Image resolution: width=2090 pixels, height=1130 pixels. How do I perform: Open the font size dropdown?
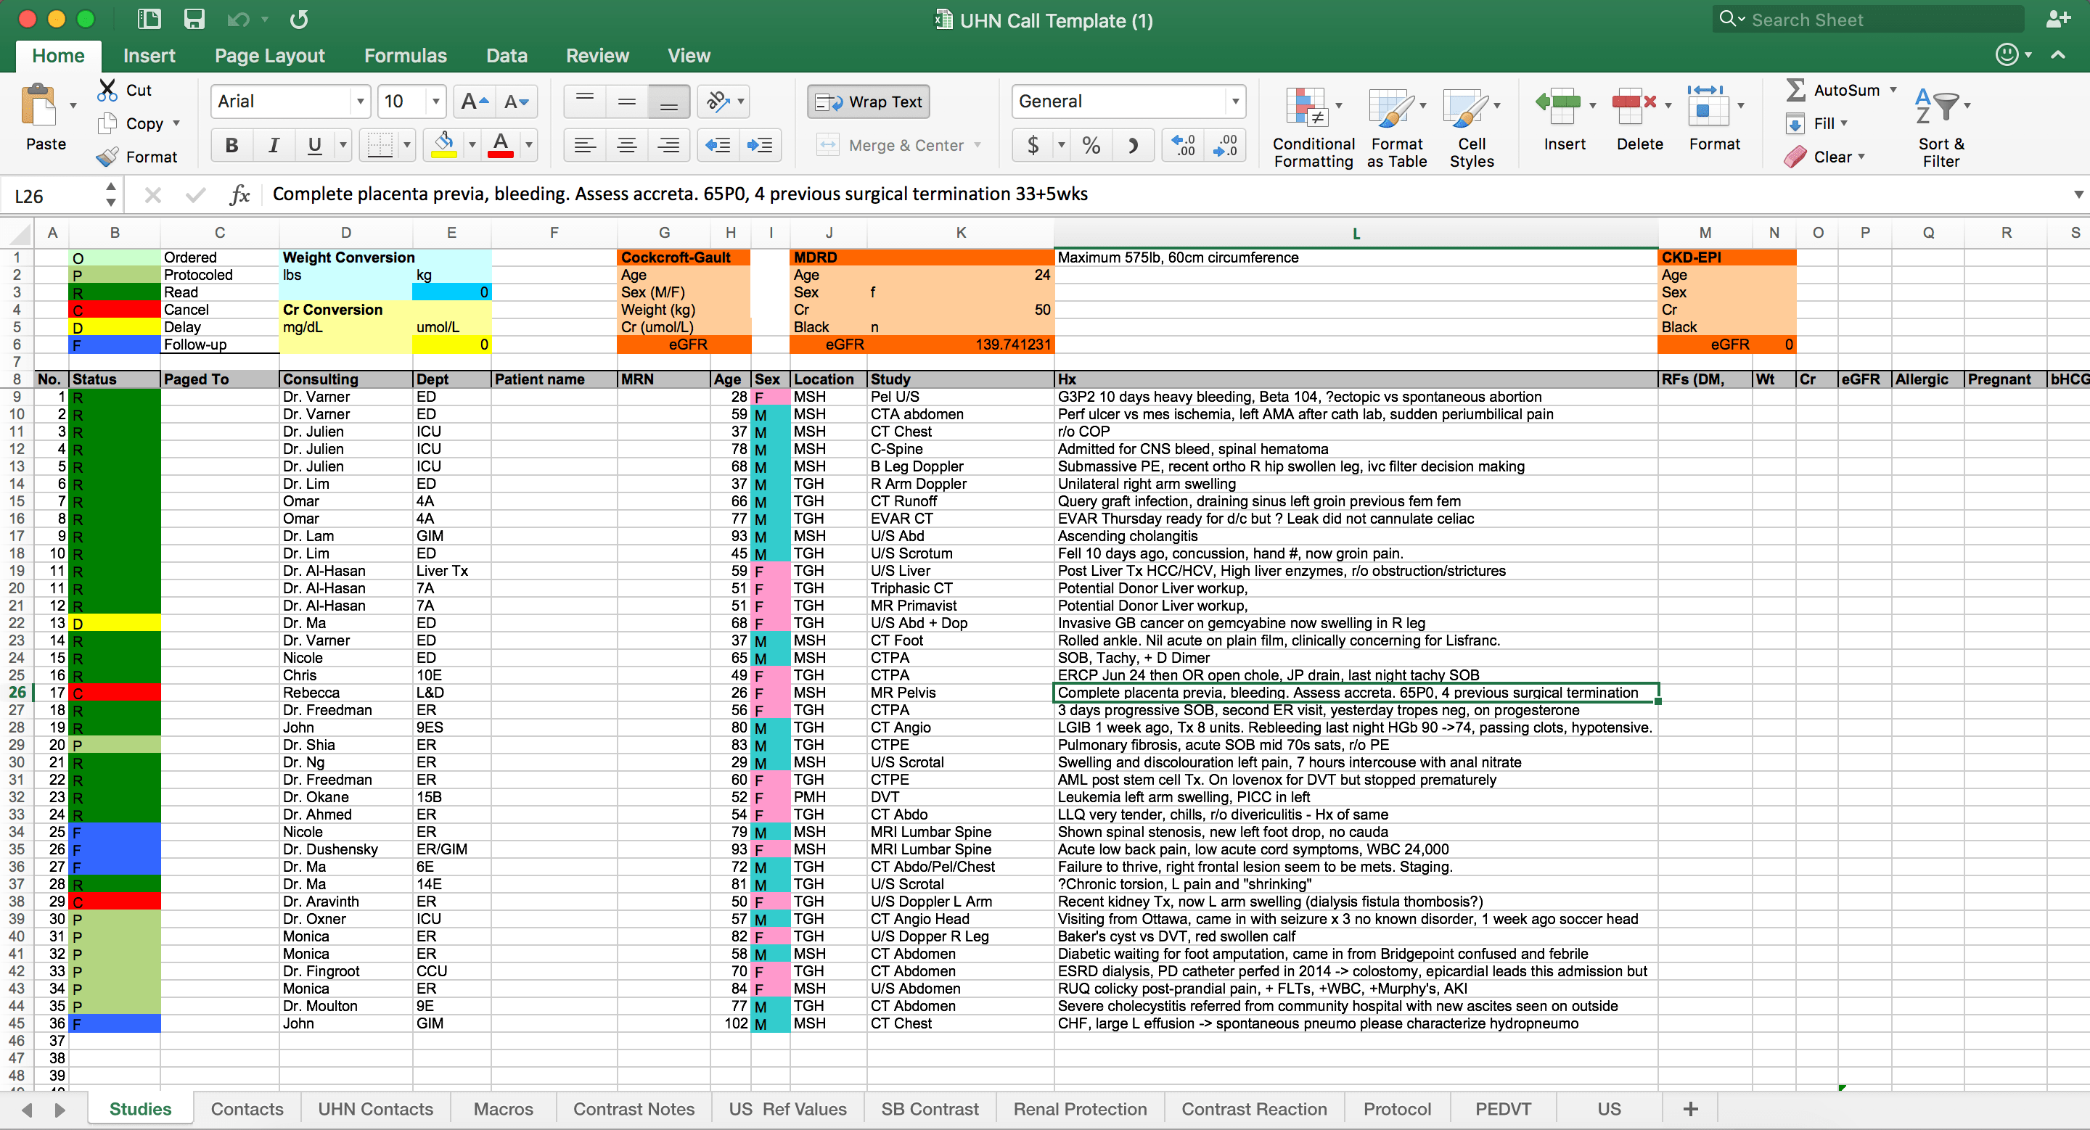435,102
